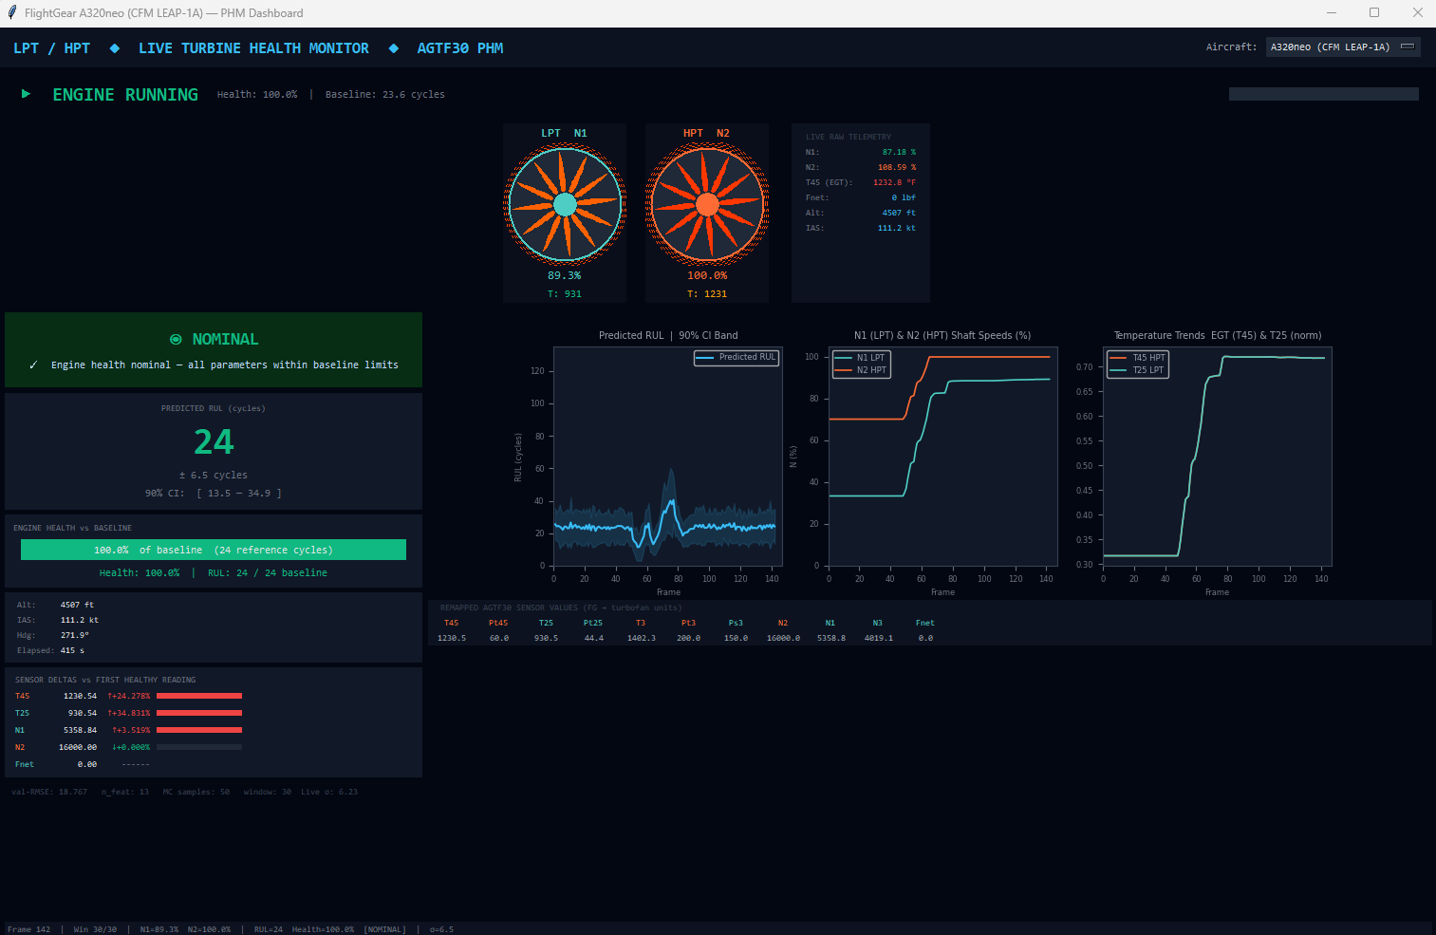The image size is (1436, 935).
Task: Click the N1 LPT legend entry
Action: 860,358
